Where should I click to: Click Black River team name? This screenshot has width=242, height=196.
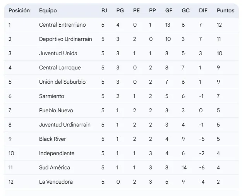tap(53, 139)
